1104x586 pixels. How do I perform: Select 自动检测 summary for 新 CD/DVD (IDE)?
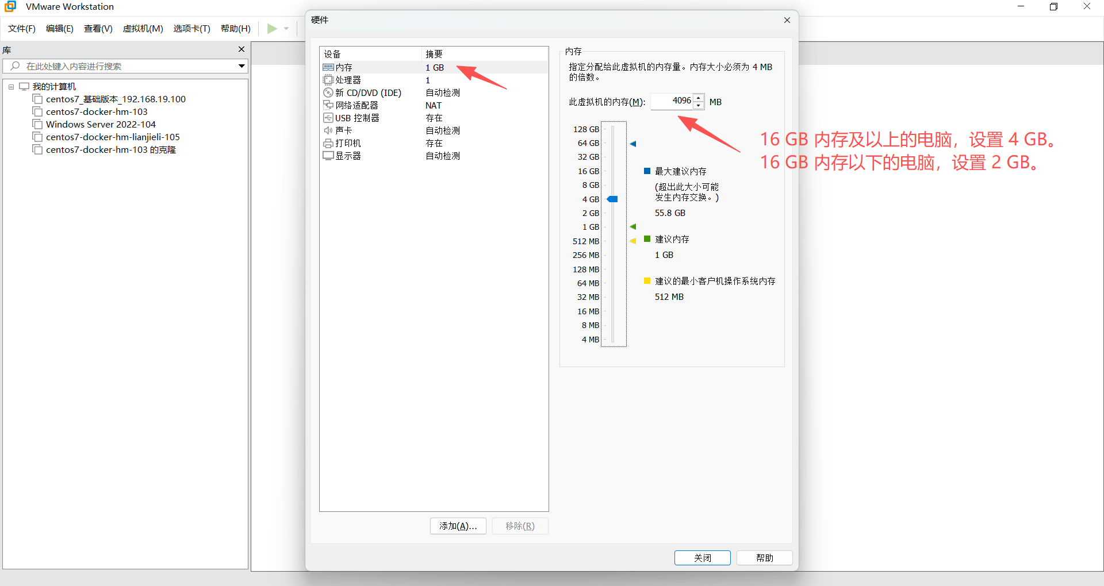tap(443, 92)
